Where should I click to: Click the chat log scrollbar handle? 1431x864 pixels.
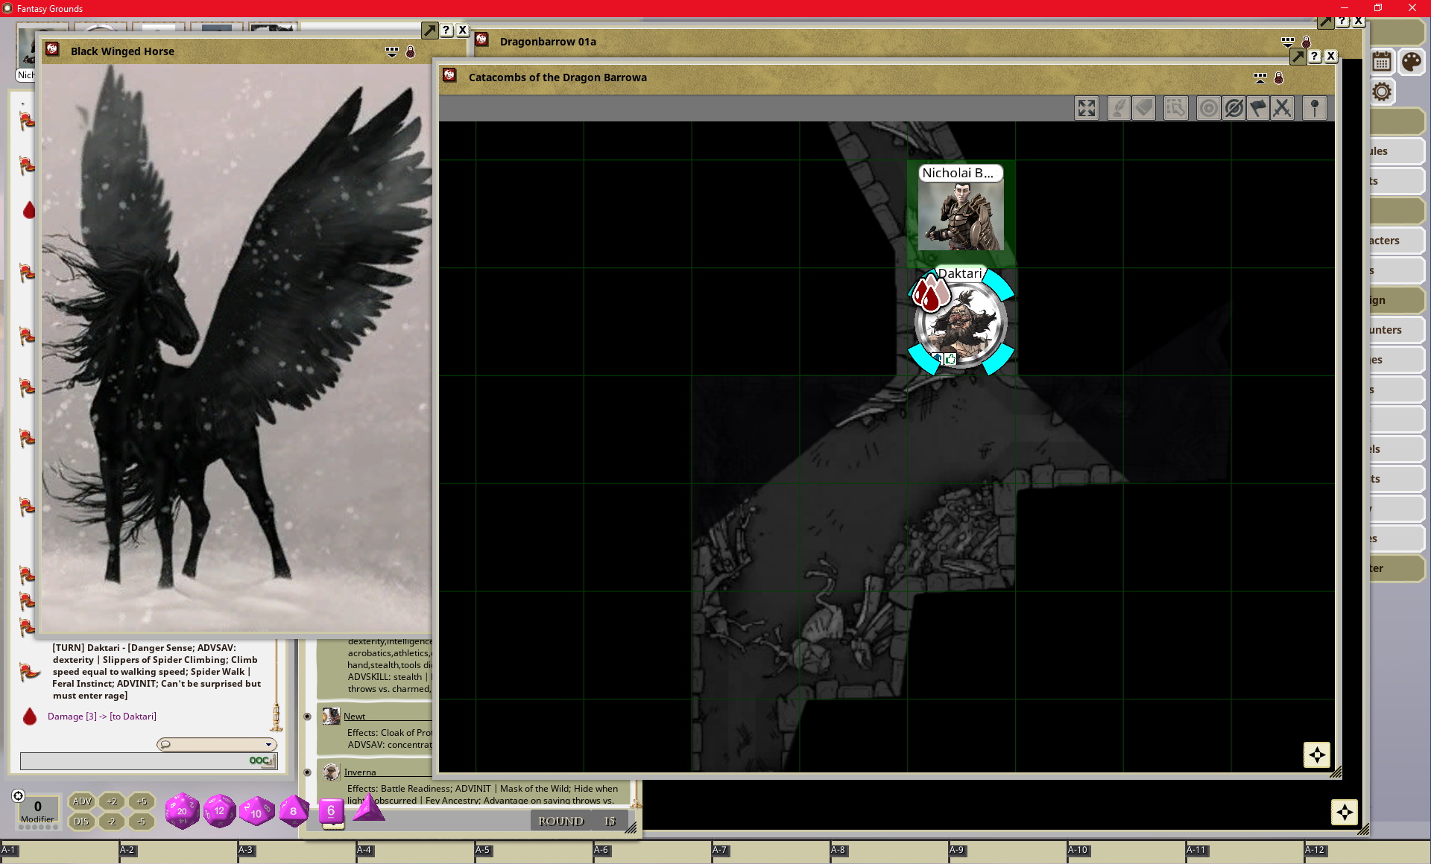point(276,717)
